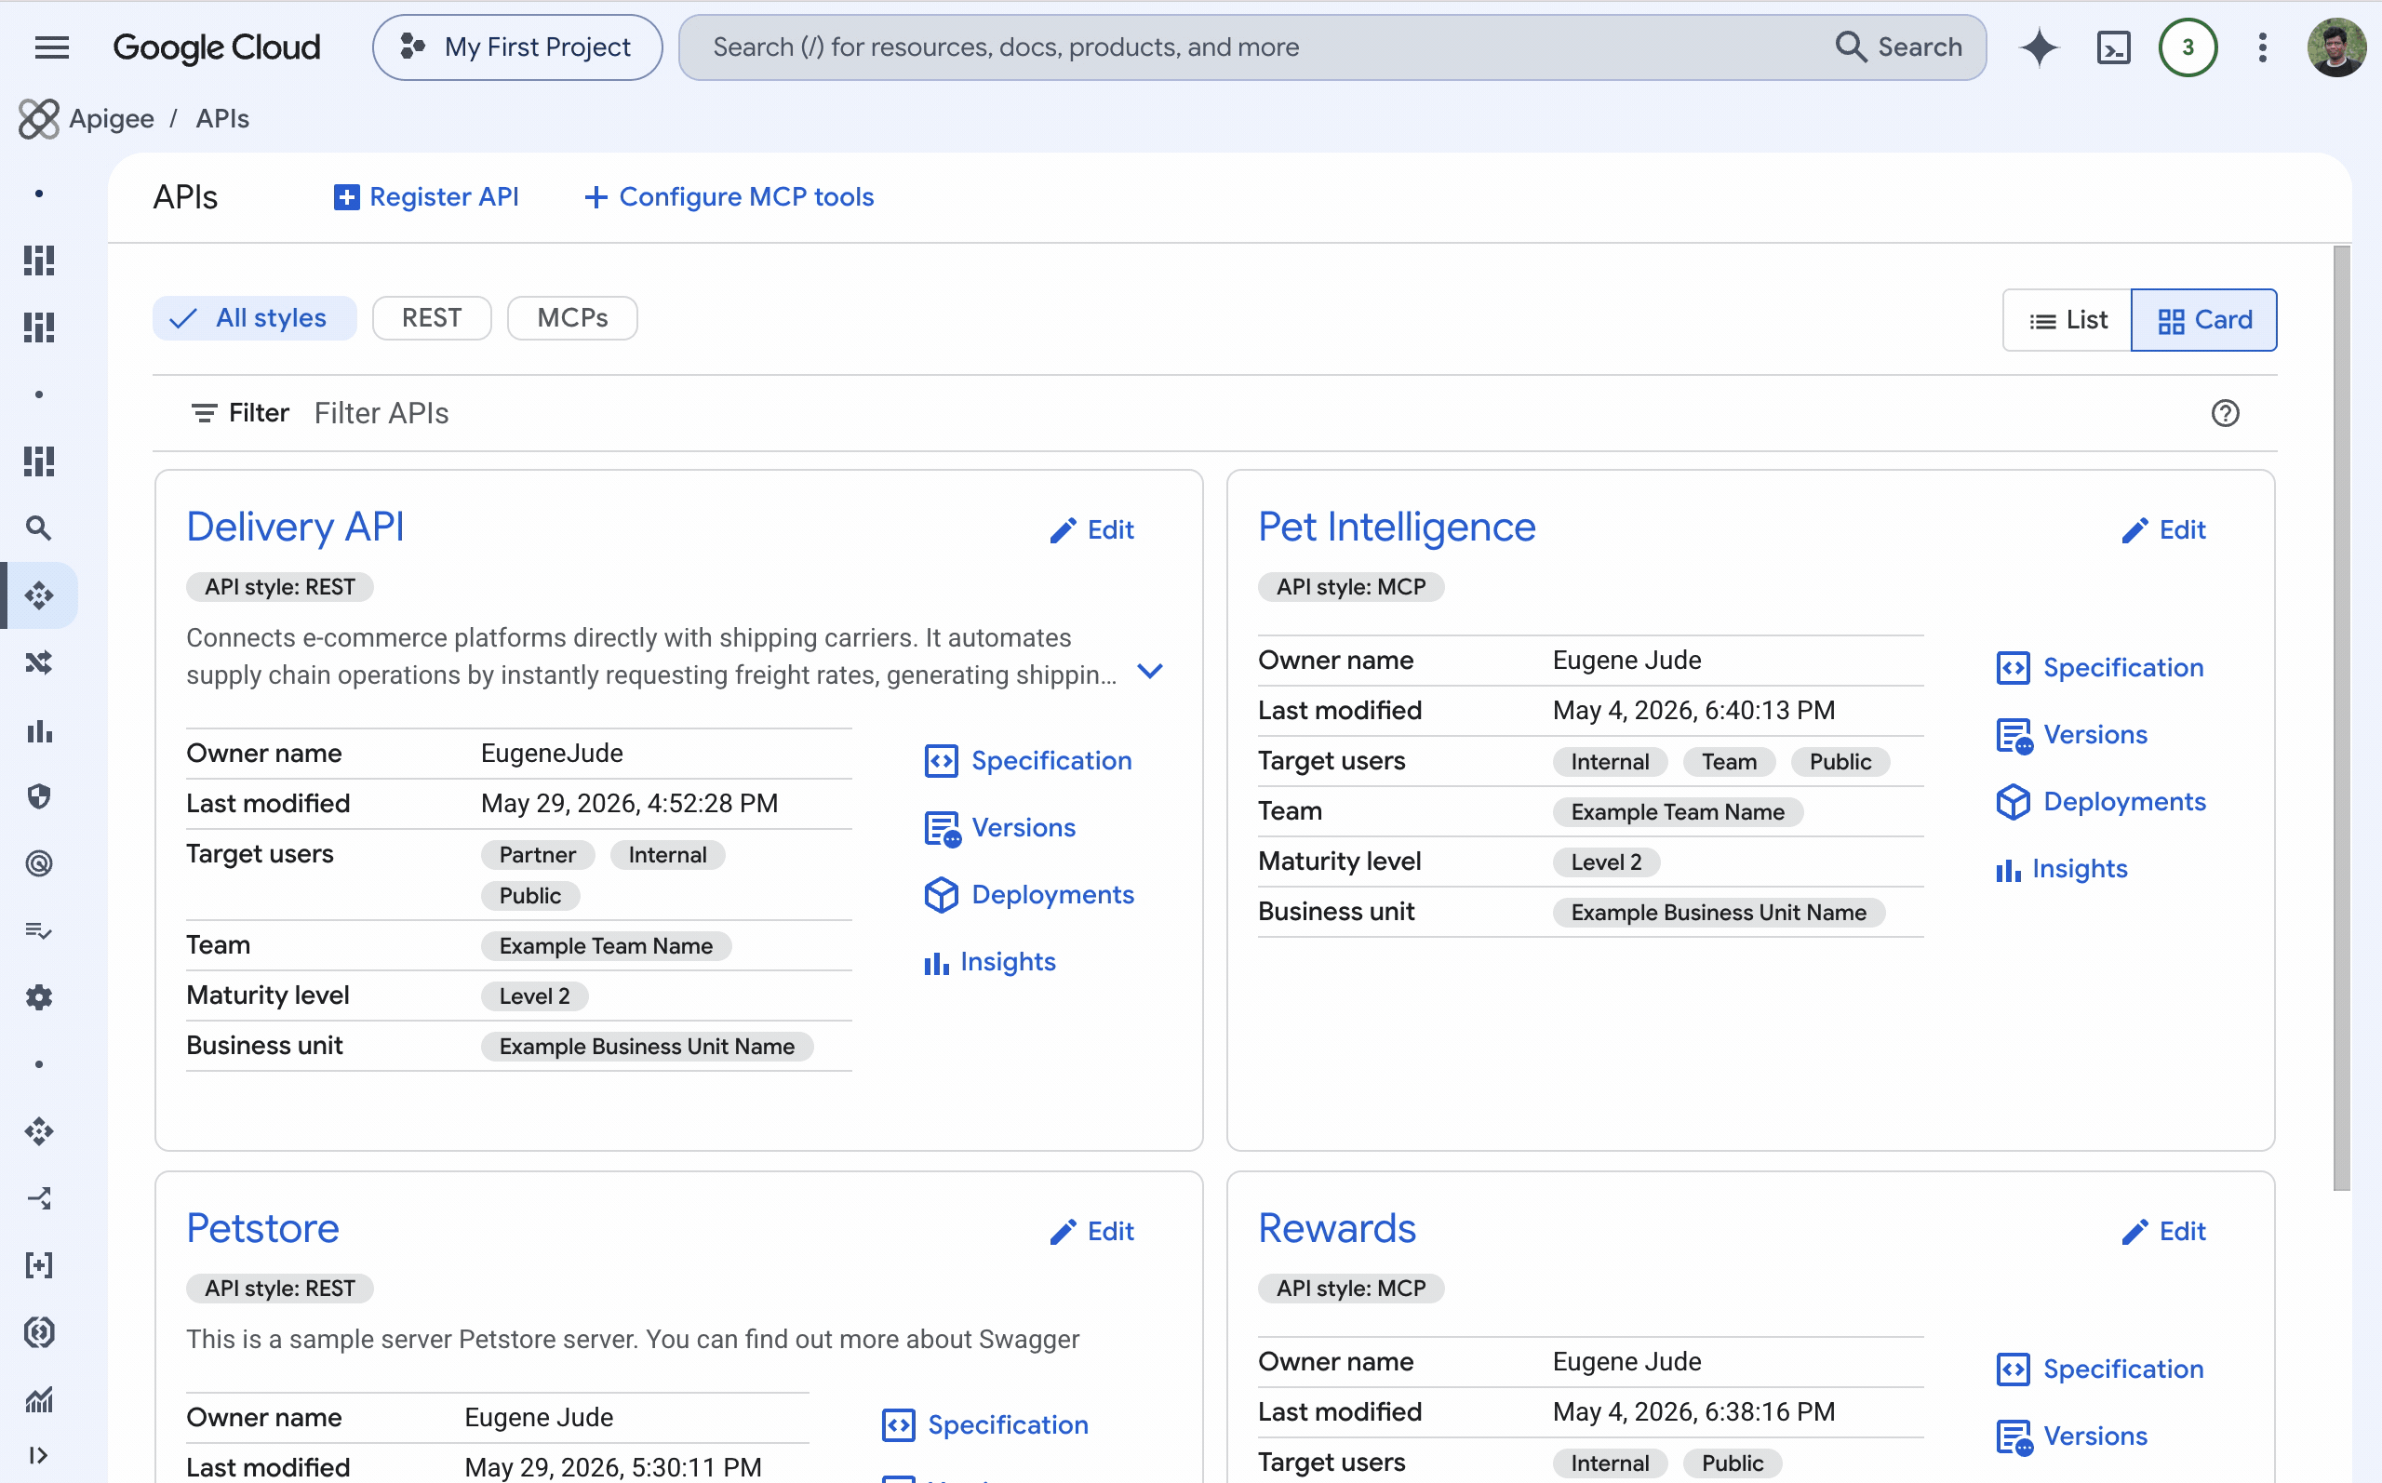Click the Google Cloud logo
The height and width of the screenshot is (1483, 2382).
(x=217, y=47)
